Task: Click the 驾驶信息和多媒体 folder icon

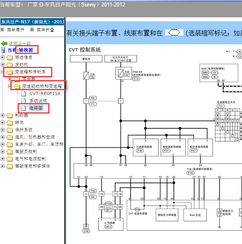Action: click(x=10, y=166)
